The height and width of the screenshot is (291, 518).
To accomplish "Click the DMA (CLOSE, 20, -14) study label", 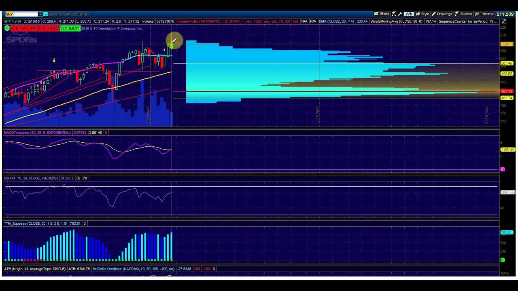I will (x=336, y=21).
